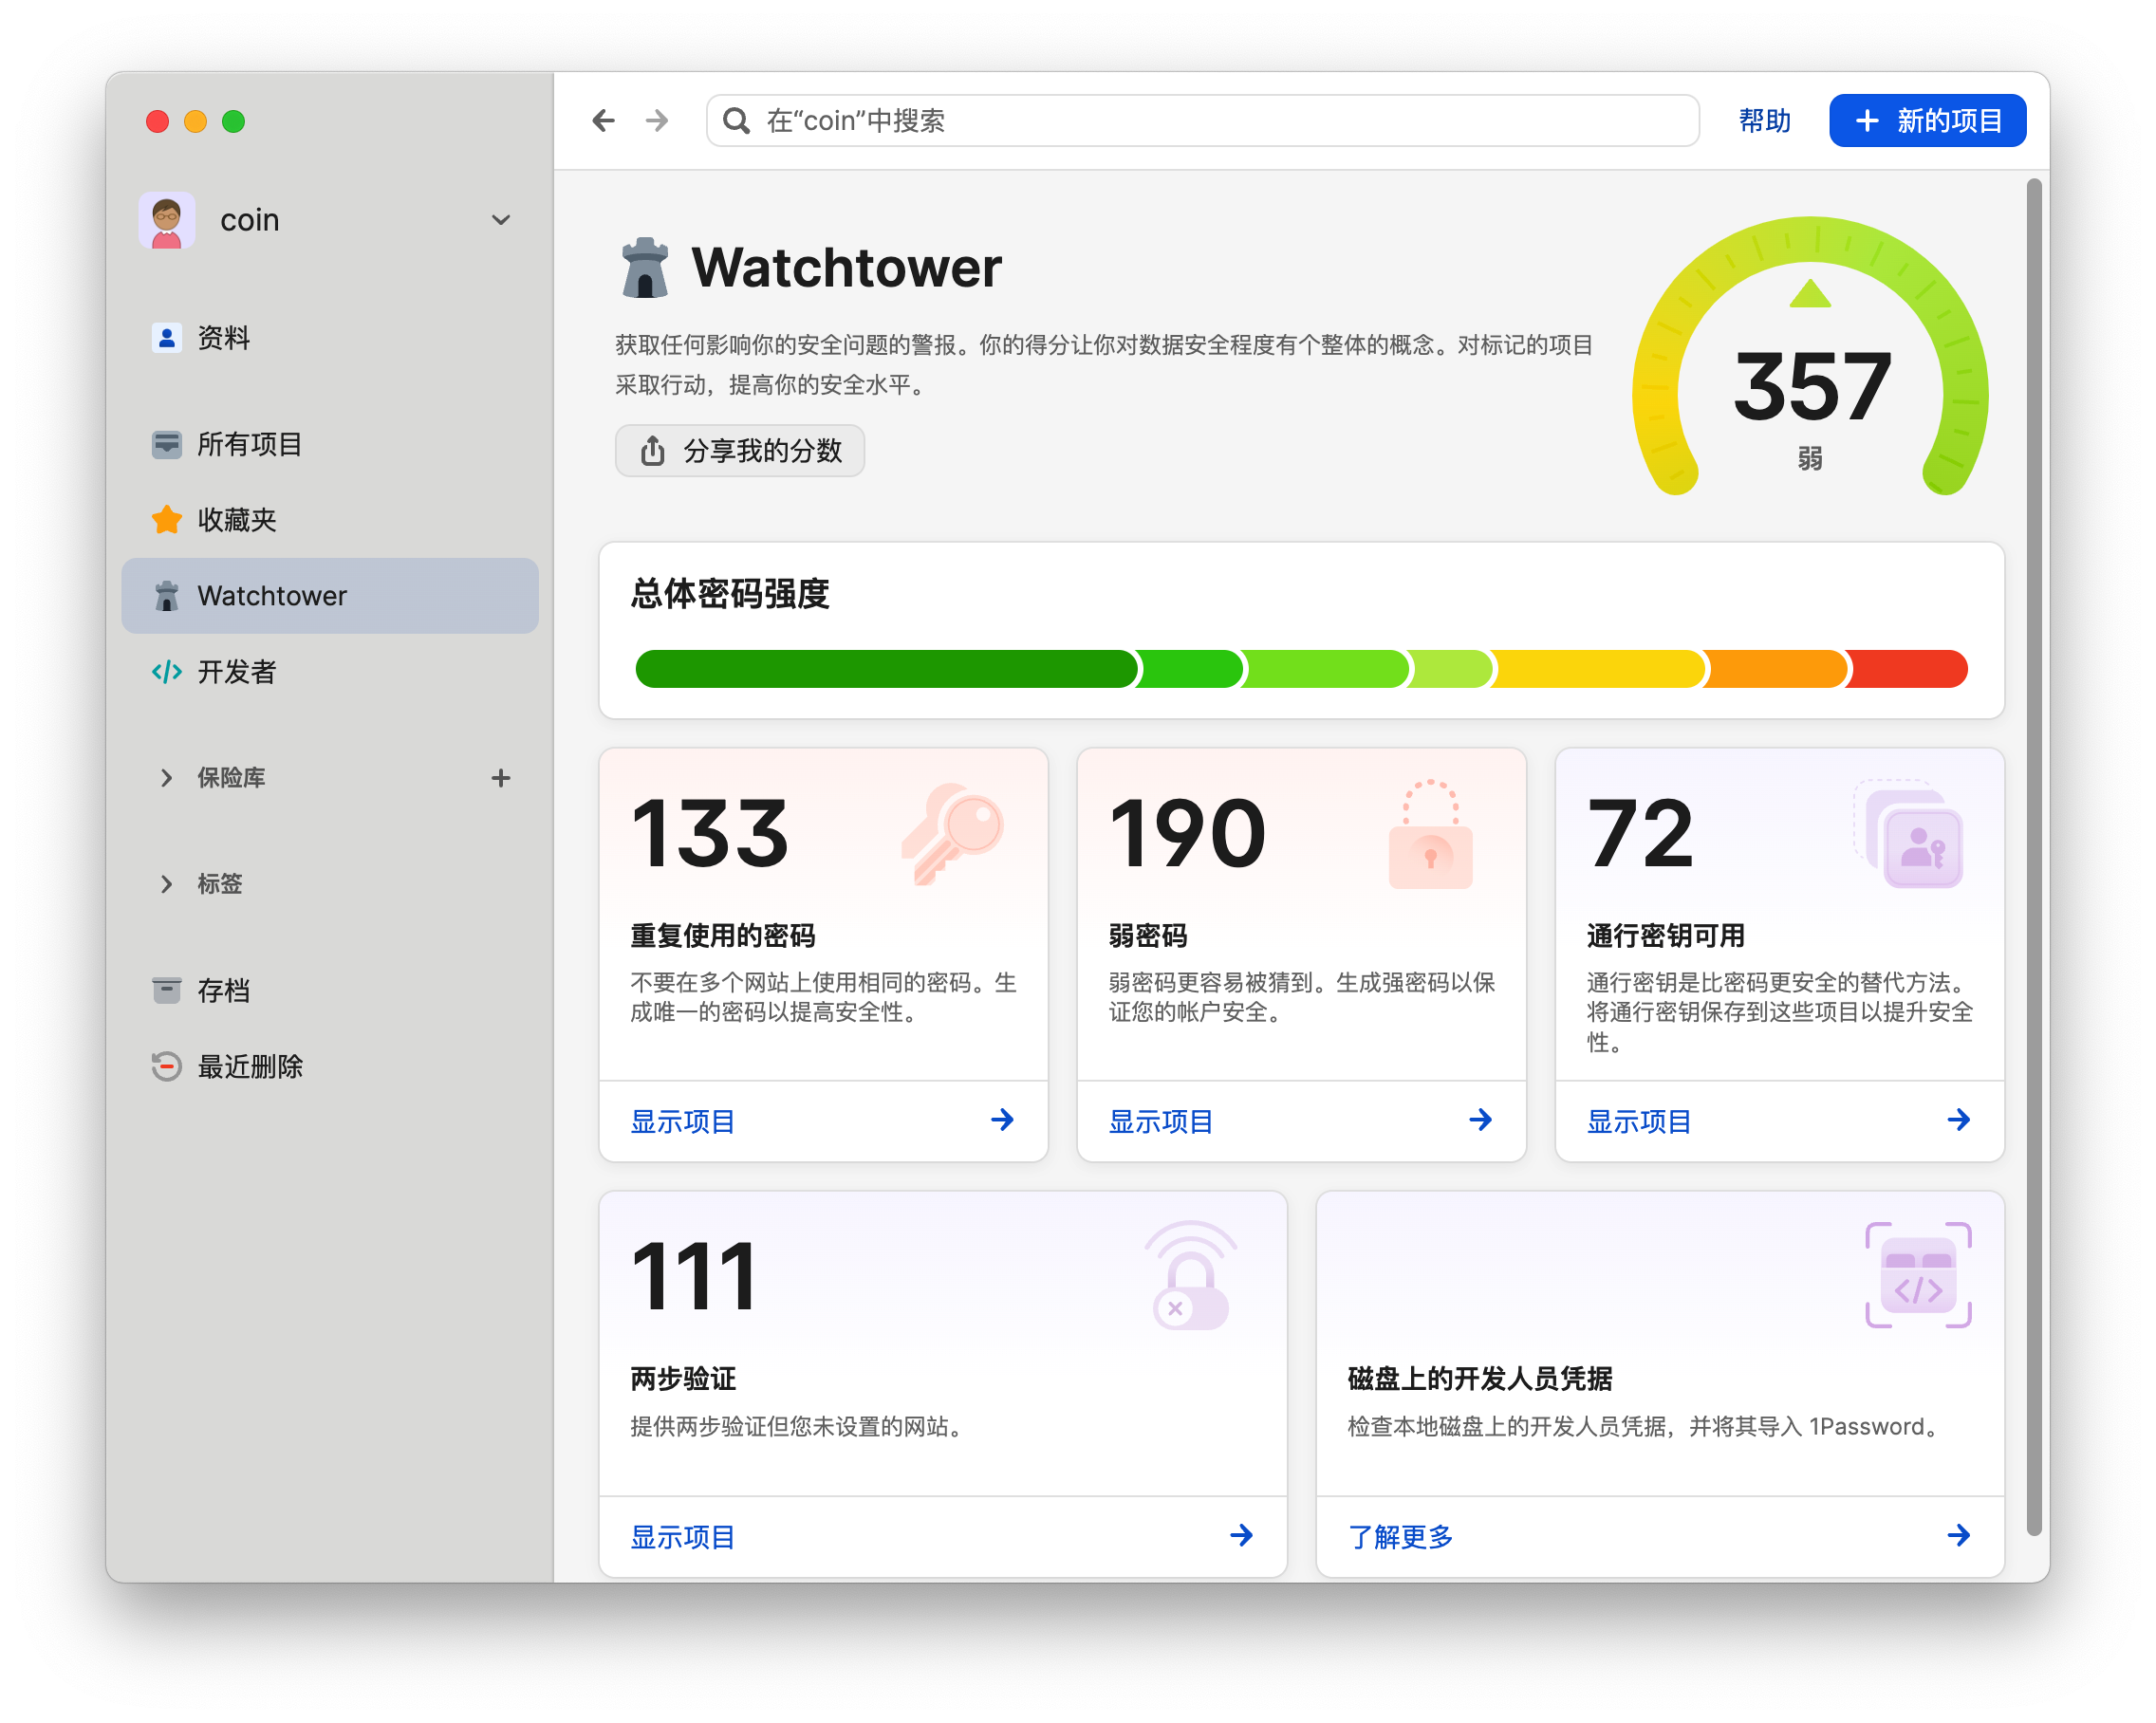The height and width of the screenshot is (1723, 2156).
Task: Click the 所有项目 card icon
Action: coord(166,444)
